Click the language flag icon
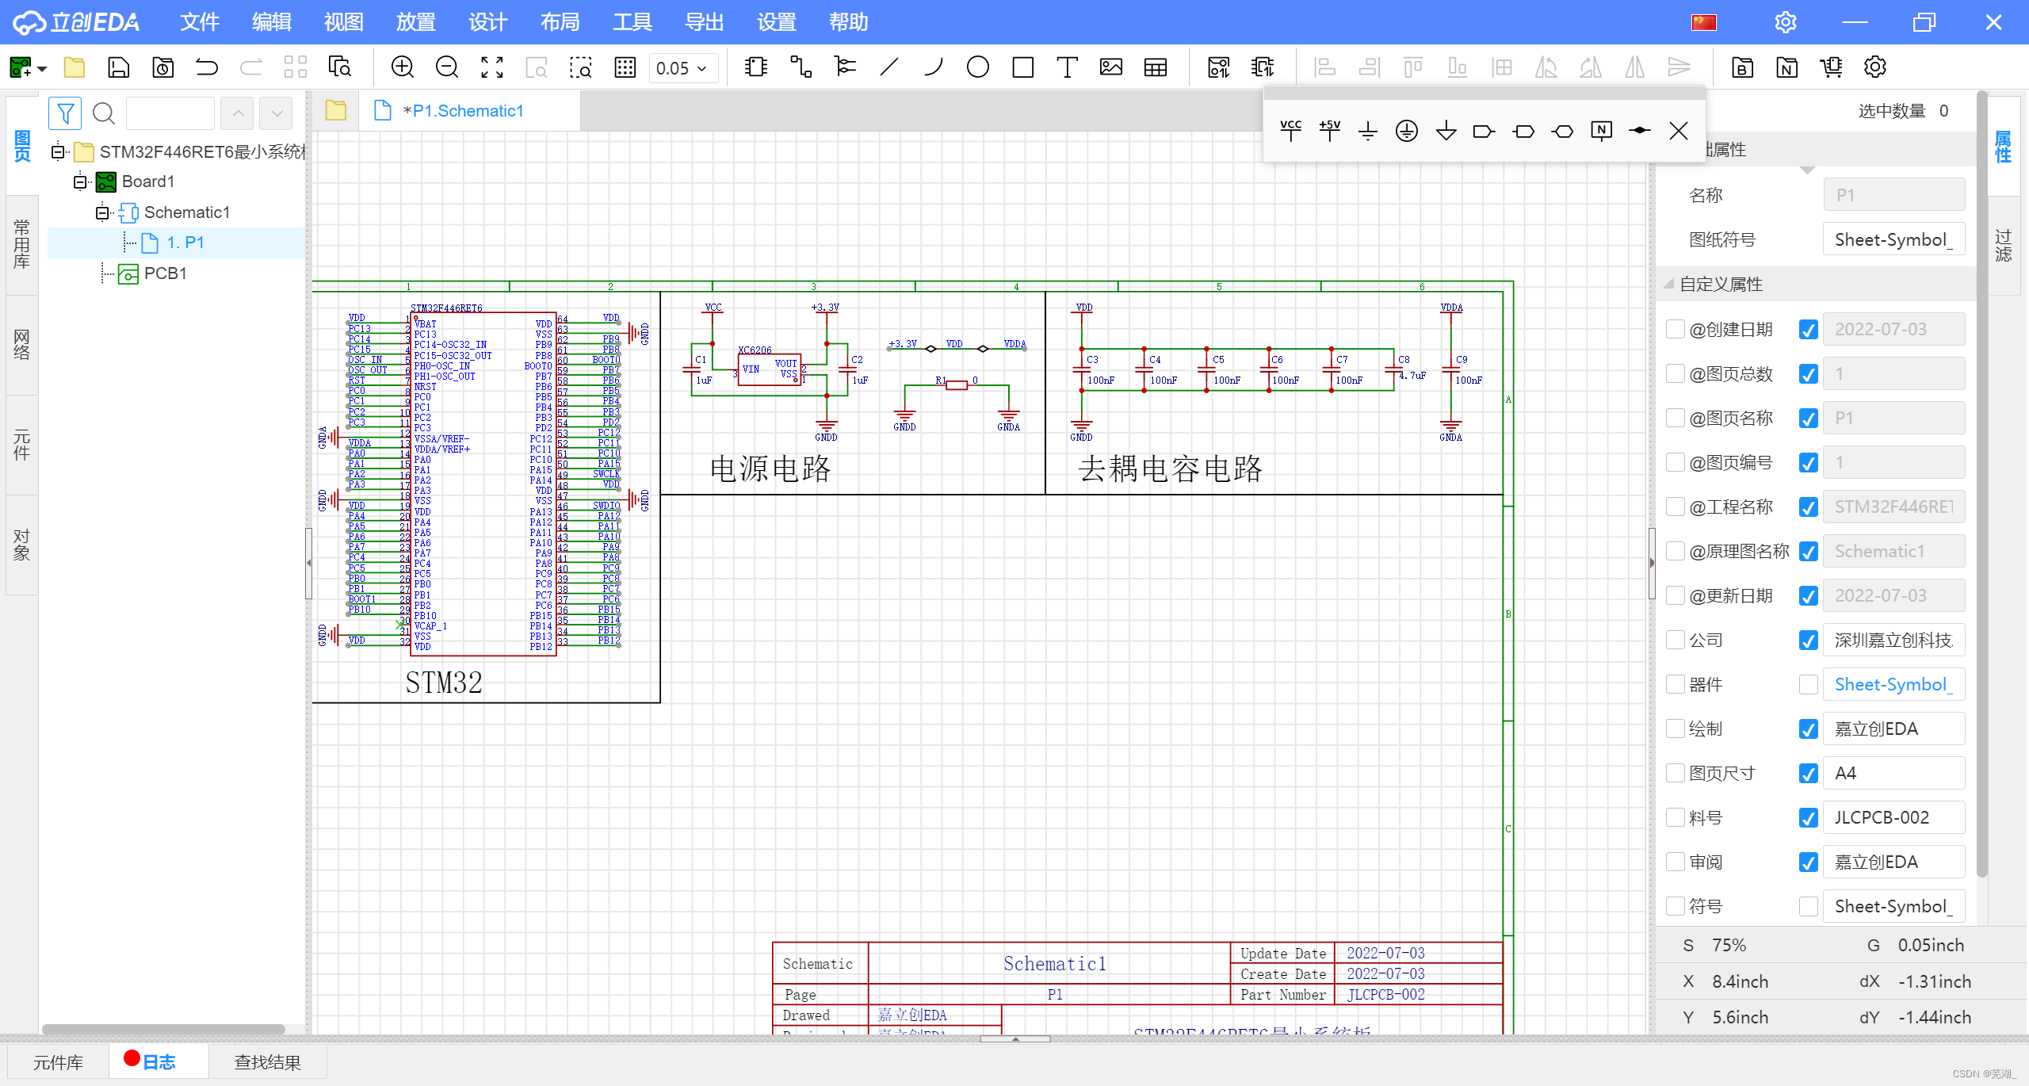 (1704, 22)
